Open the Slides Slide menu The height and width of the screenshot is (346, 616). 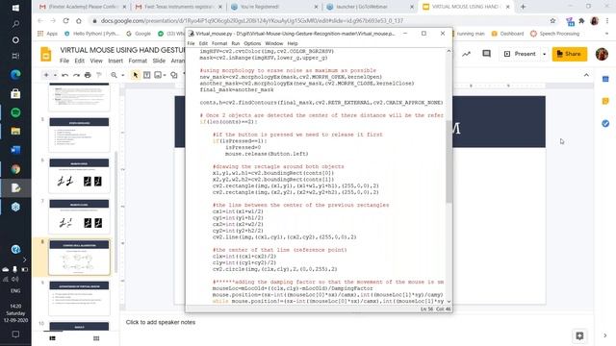coord(159,61)
